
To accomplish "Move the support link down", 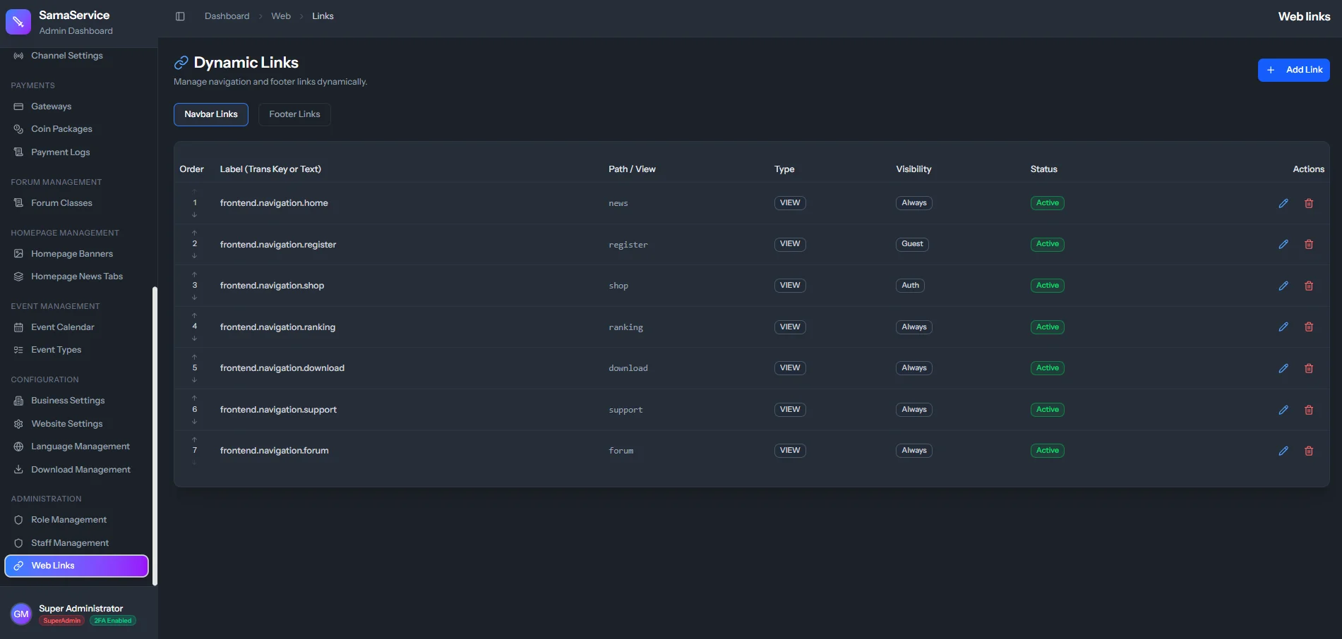I will 194,422.
